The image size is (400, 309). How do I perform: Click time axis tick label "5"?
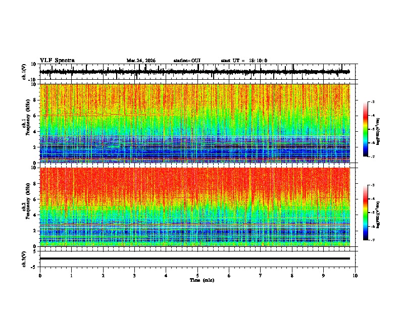point(197,276)
